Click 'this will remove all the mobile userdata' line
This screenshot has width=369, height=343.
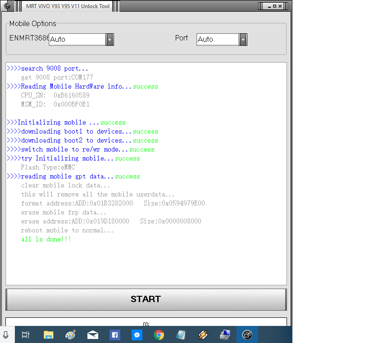(x=98, y=194)
